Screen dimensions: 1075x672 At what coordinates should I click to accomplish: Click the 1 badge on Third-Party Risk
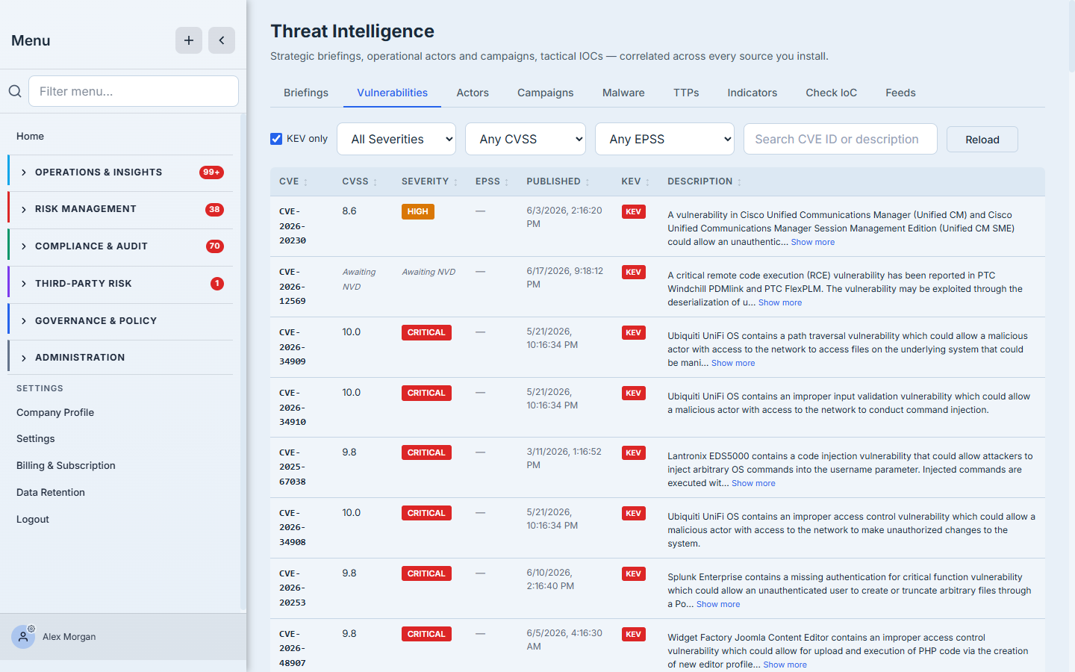pyautogui.click(x=217, y=284)
